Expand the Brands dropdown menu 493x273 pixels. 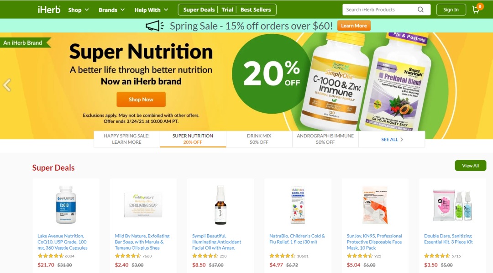point(112,10)
